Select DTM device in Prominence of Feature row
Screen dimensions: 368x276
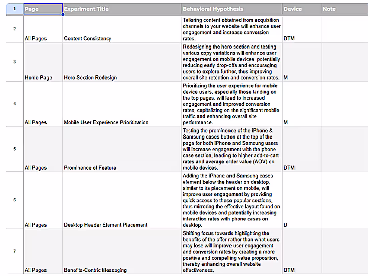pyautogui.click(x=301, y=149)
